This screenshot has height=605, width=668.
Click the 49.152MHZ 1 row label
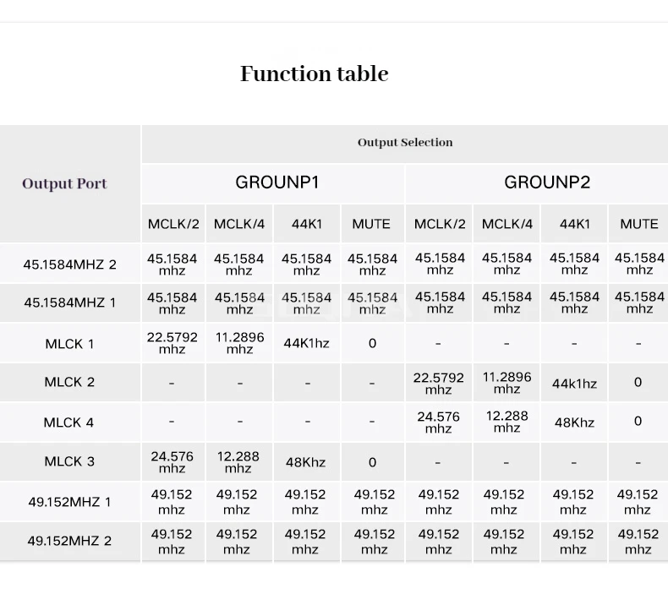coord(69,502)
